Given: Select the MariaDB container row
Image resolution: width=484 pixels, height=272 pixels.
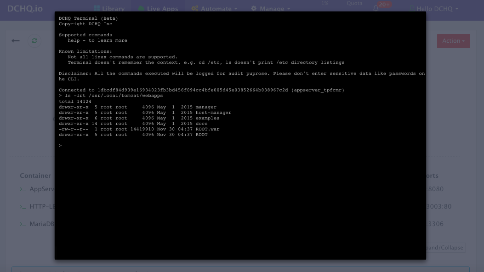Looking at the screenshot, I should (x=42, y=224).
